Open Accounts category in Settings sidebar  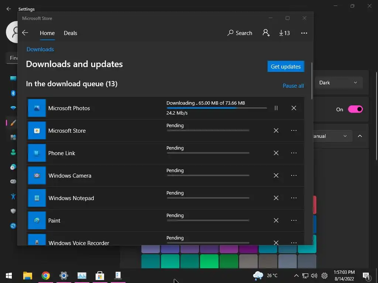click(x=13, y=152)
